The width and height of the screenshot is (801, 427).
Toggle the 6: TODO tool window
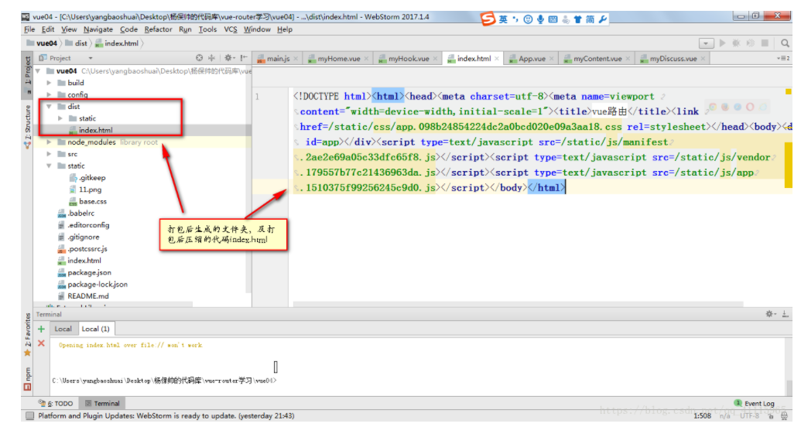[56, 404]
